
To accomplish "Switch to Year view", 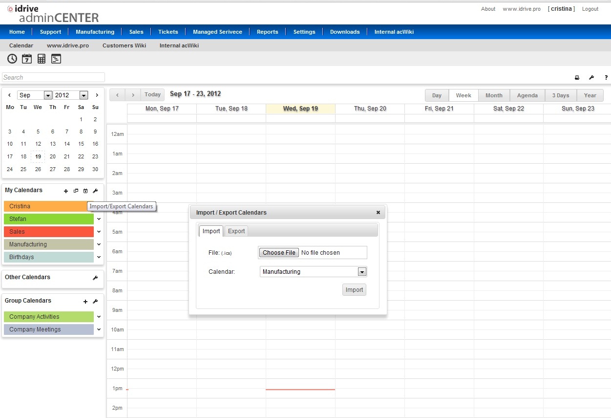I will pos(590,95).
